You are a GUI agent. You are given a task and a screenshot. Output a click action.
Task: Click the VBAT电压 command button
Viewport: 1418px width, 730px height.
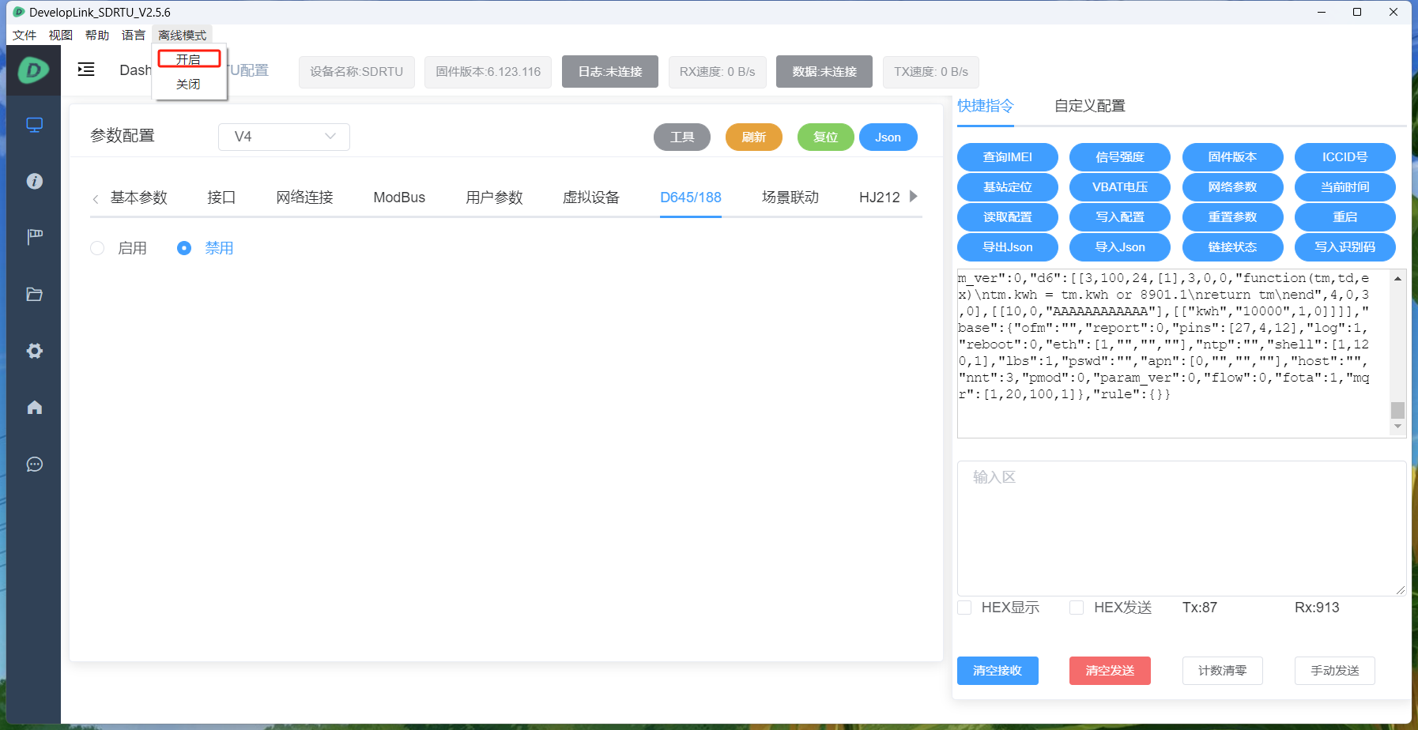pos(1120,187)
